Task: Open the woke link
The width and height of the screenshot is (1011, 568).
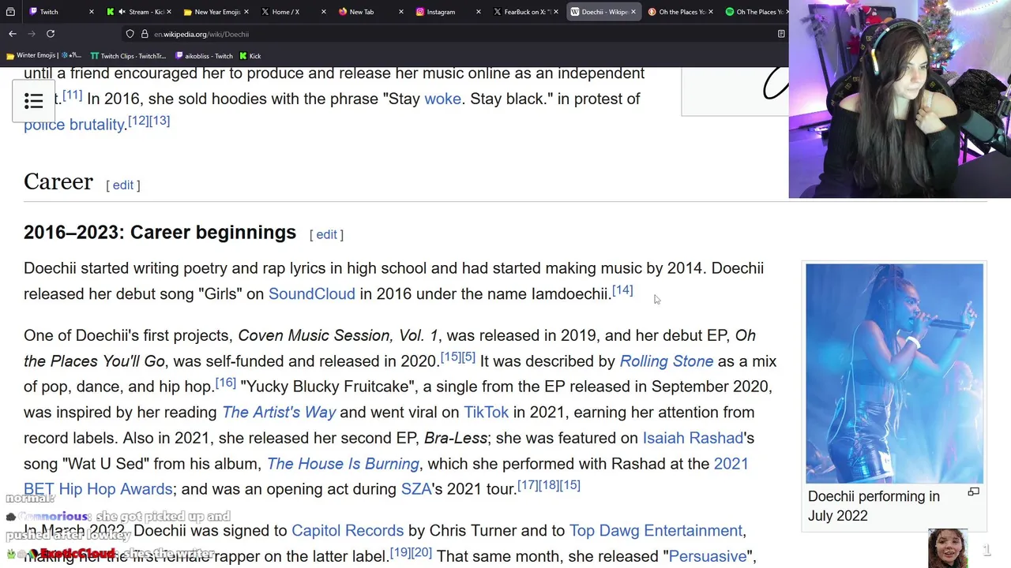Action: [x=442, y=99]
